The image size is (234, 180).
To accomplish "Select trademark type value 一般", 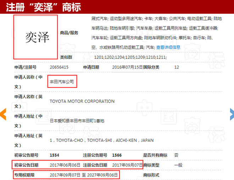I will tap(178, 165).
